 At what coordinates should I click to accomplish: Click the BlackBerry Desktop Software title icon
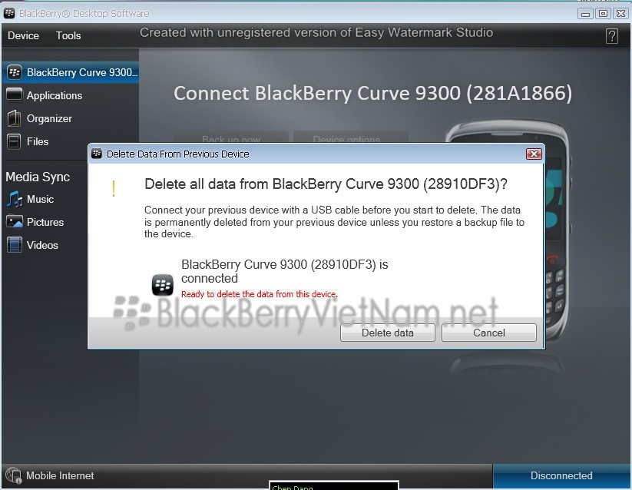(x=9, y=13)
